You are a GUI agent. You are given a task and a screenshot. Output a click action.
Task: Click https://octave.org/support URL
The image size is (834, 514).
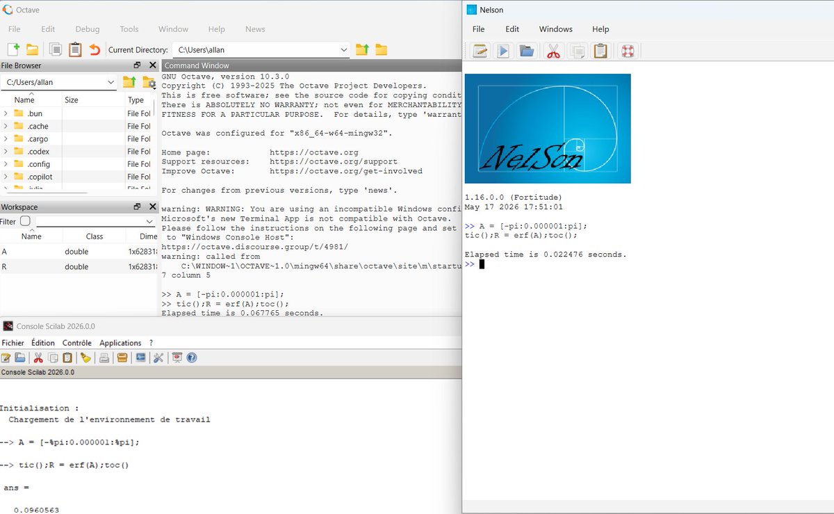[334, 161]
